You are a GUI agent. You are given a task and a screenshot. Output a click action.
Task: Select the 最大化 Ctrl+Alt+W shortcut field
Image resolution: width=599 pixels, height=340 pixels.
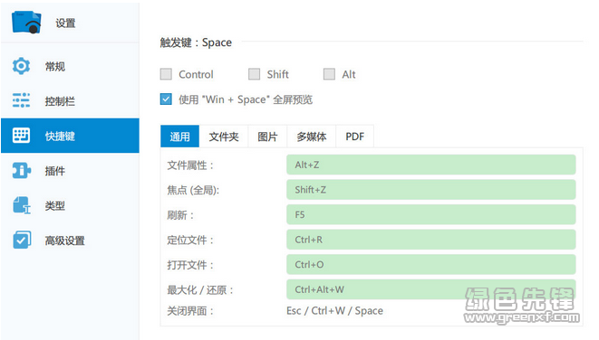click(431, 289)
